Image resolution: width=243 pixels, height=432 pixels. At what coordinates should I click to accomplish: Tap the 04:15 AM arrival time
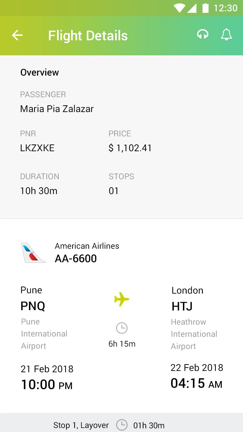pos(196,383)
